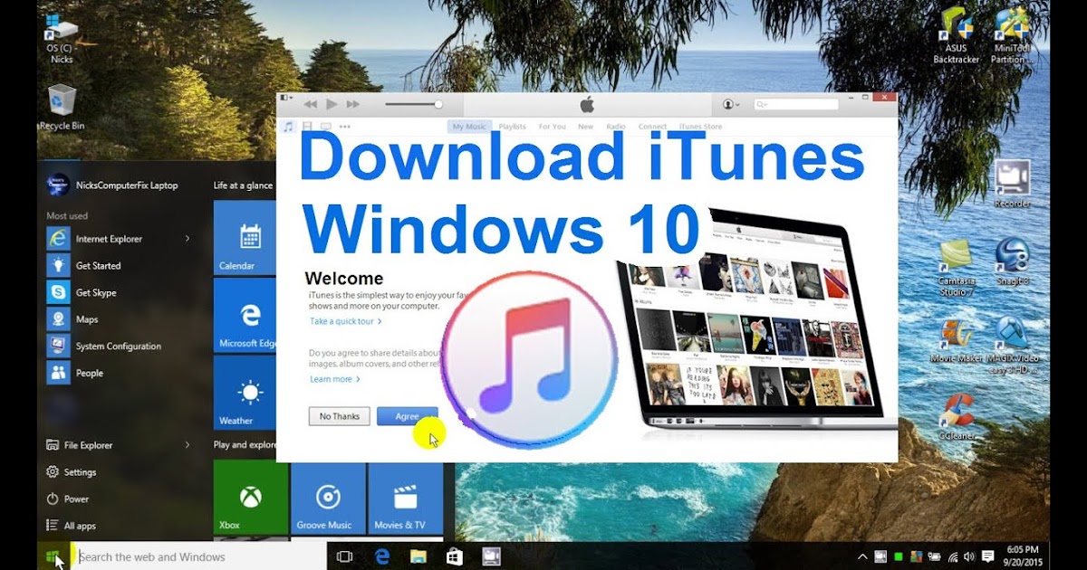The width and height of the screenshot is (1087, 570).
Task: Open the iTunes account dropdown
Action: (730, 105)
